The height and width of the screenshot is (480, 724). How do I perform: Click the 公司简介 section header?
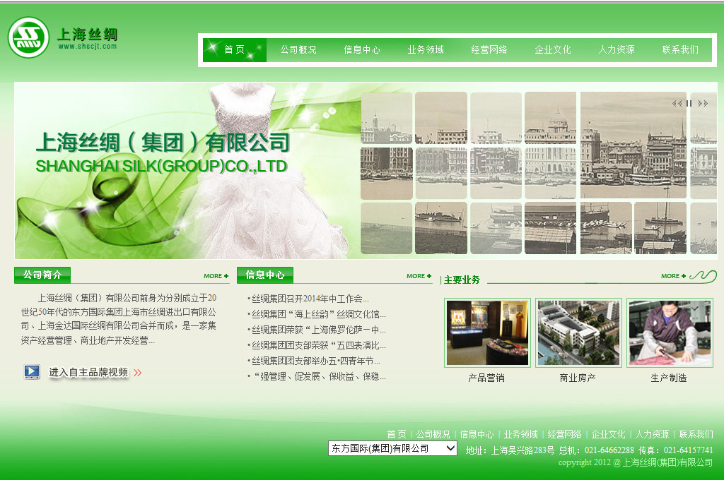[x=42, y=275]
